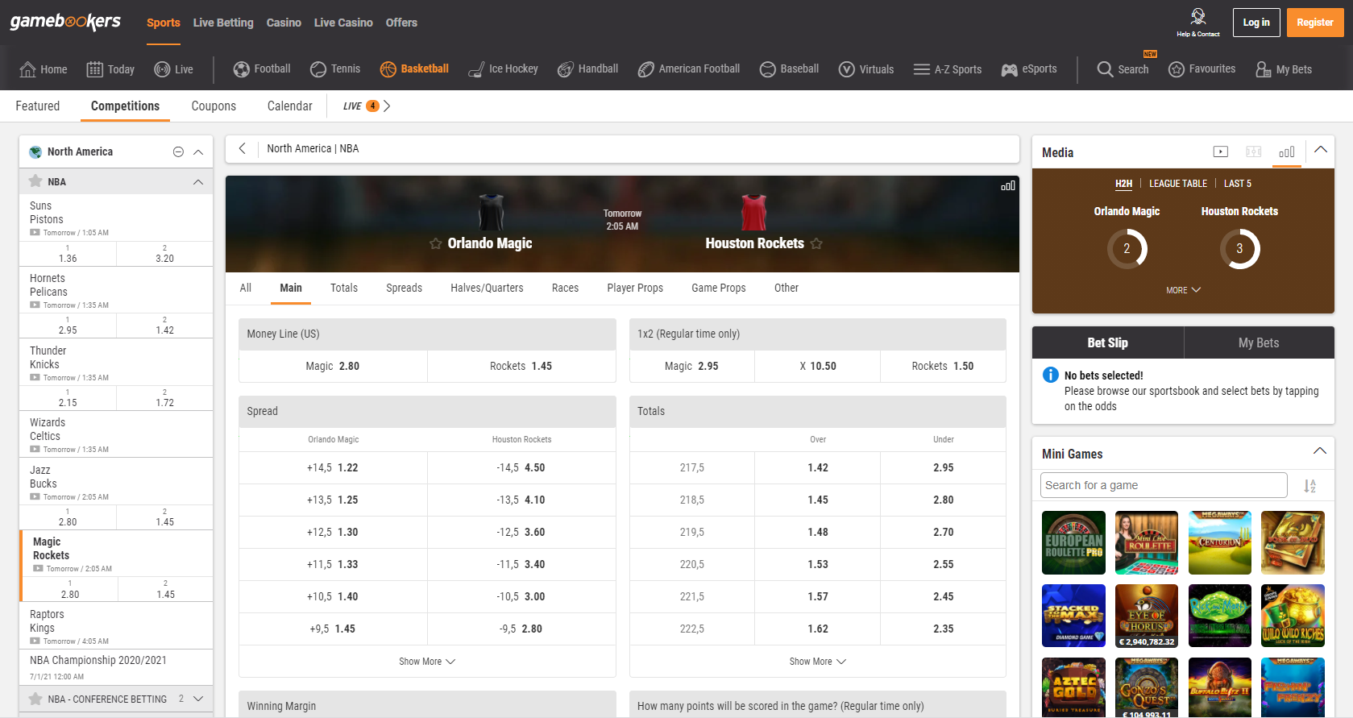
Task: Expand MORE in H2H panel
Action: pyautogui.click(x=1183, y=290)
